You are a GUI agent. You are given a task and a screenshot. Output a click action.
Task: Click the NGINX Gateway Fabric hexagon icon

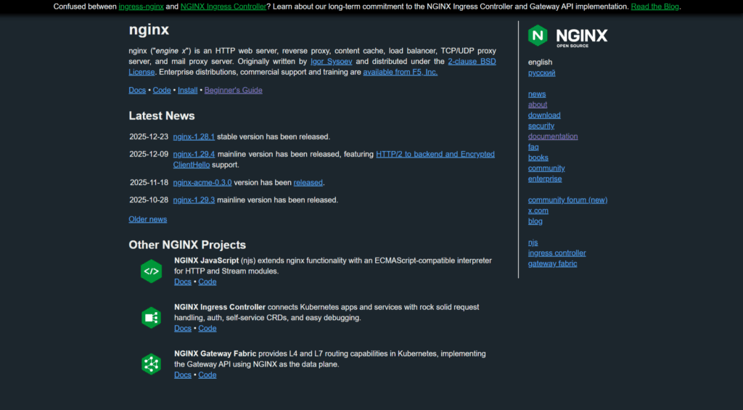(x=151, y=364)
